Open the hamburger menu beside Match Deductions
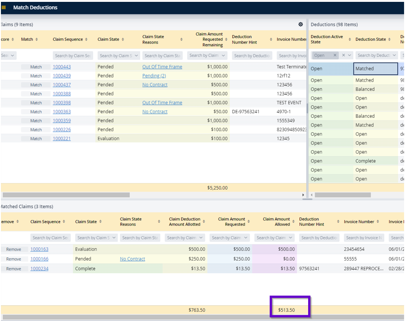This screenshot has width=405, height=321. (x=4, y=7)
